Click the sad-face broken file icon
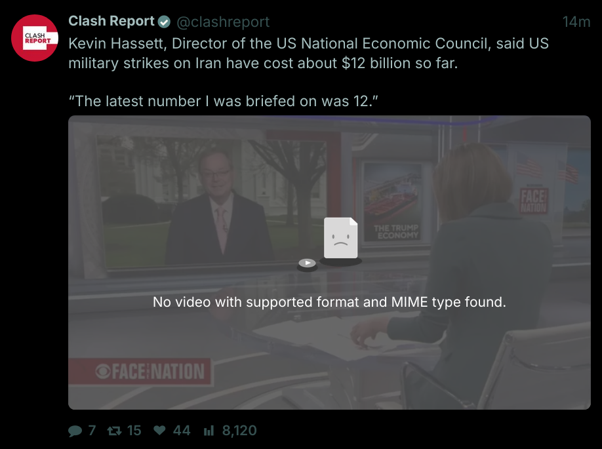This screenshot has height=449, width=602. tap(341, 239)
